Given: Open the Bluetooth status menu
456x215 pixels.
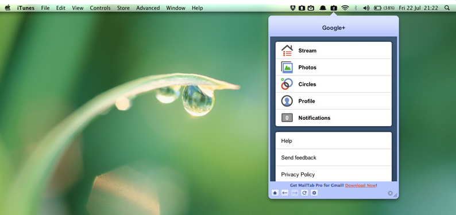Looking at the screenshot, I should [x=355, y=8].
